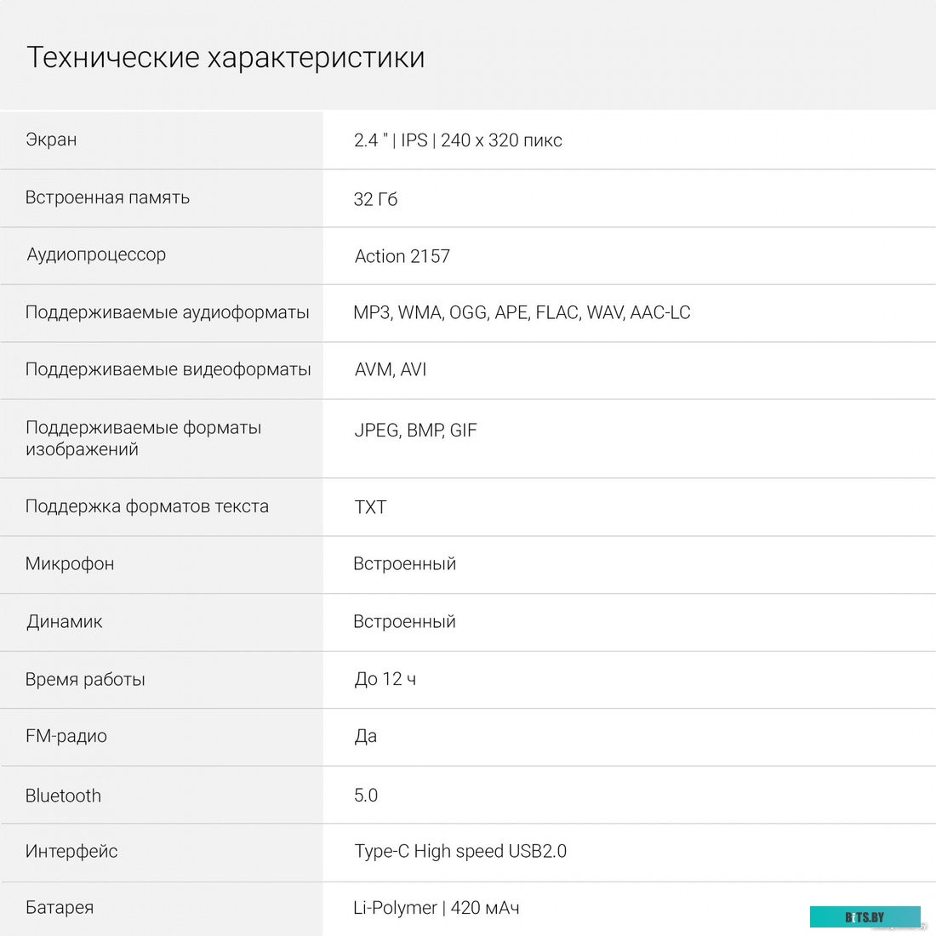Select the "Action 2157" value
This screenshot has width=936, height=936.
point(402,256)
